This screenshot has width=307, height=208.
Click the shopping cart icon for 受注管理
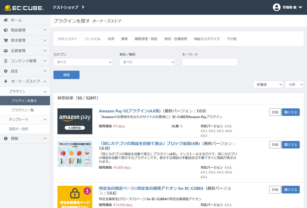click(6, 40)
